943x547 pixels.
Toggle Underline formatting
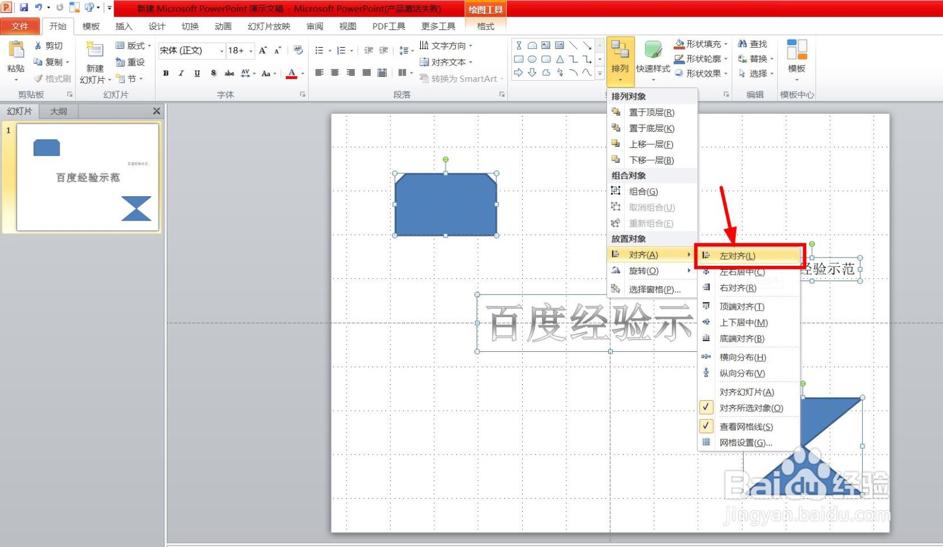tap(197, 73)
